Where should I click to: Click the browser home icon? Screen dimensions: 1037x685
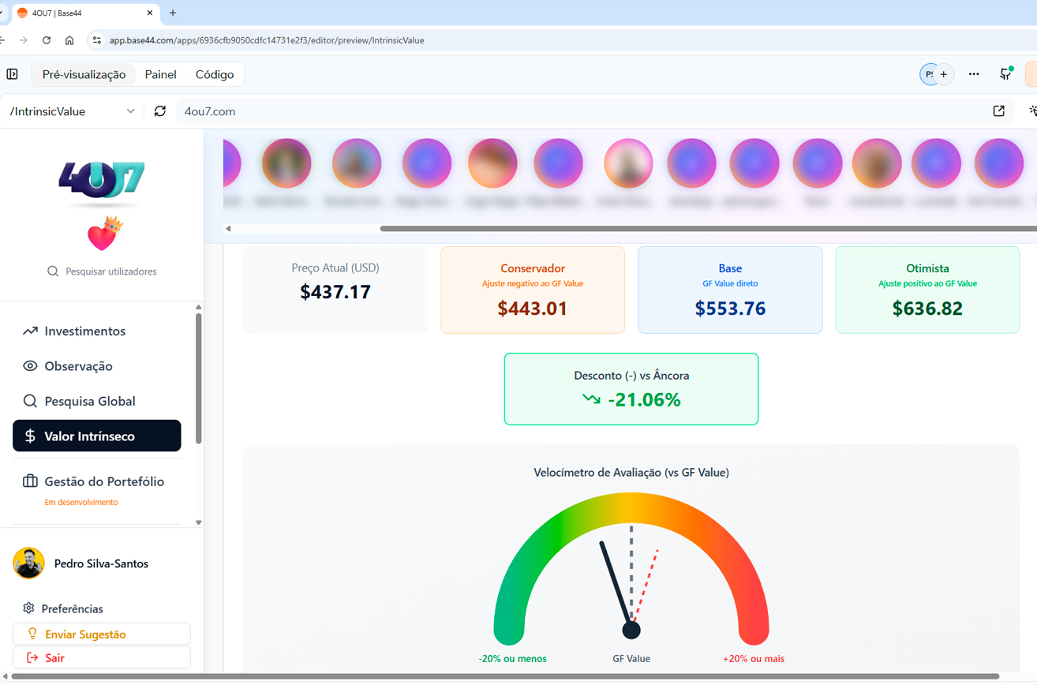point(69,40)
